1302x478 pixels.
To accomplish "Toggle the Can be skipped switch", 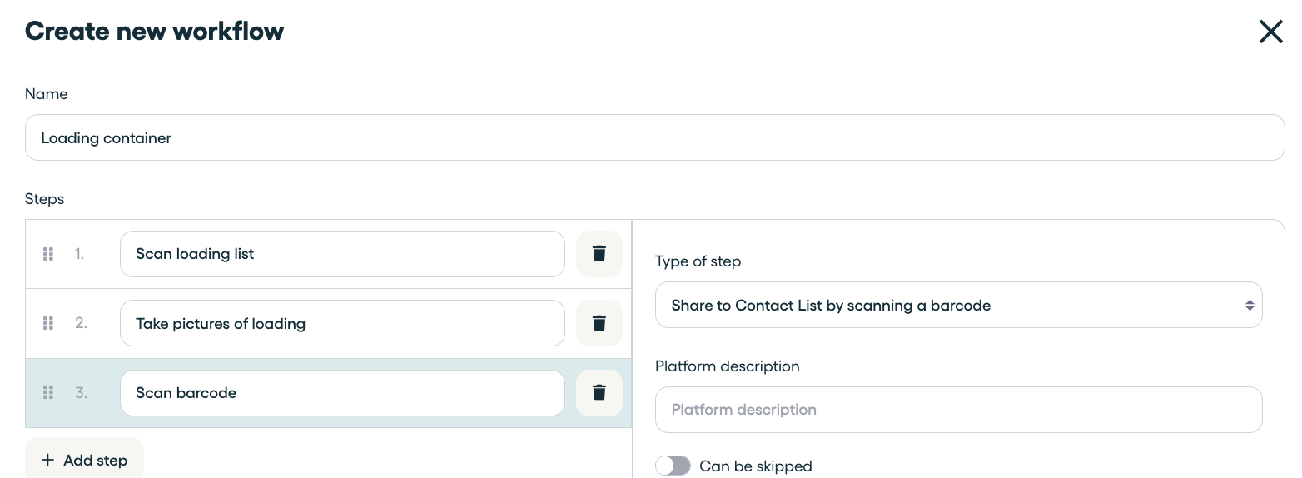I will (673, 466).
